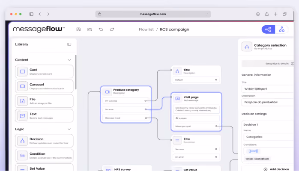Screen dimensions: 299x171
Task: Click the save flow icon
Action: tap(78, 29)
